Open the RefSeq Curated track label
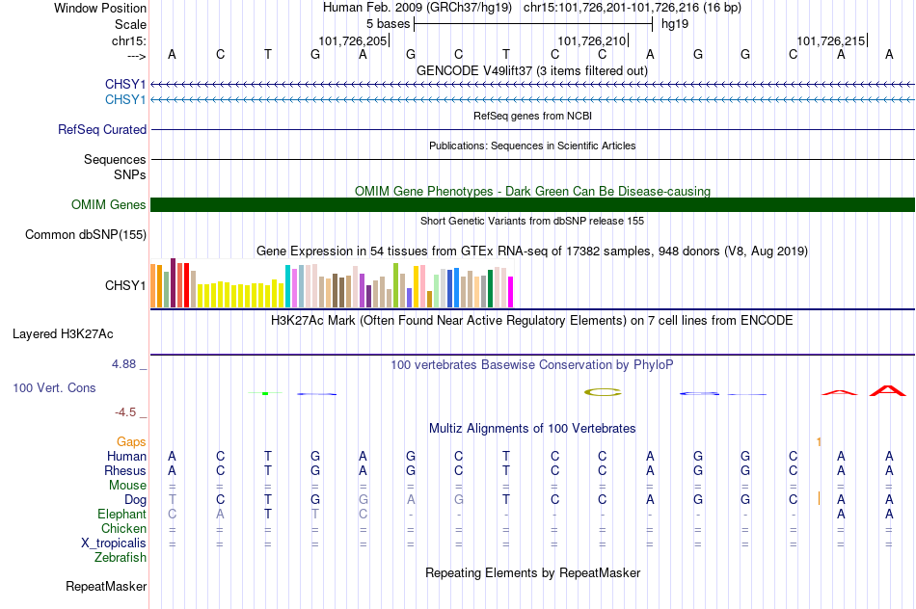This screenshot has width=916, height=609. tap(102, 130)
